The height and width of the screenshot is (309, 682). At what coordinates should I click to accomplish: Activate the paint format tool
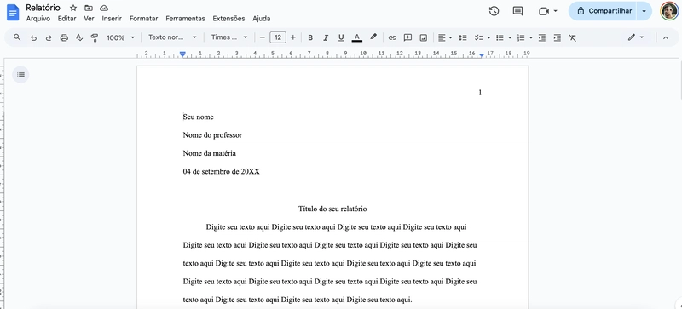[95, 37]
